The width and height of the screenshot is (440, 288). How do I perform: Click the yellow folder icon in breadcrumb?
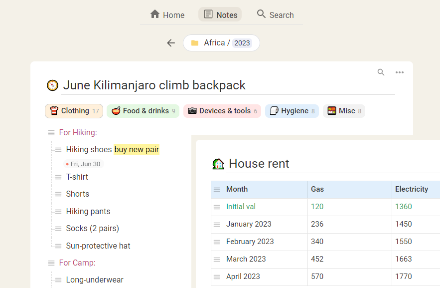pos(195,43)
